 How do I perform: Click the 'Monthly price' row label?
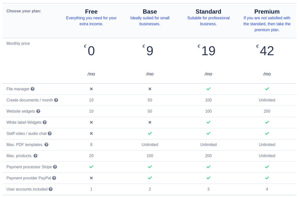[18, 44]
